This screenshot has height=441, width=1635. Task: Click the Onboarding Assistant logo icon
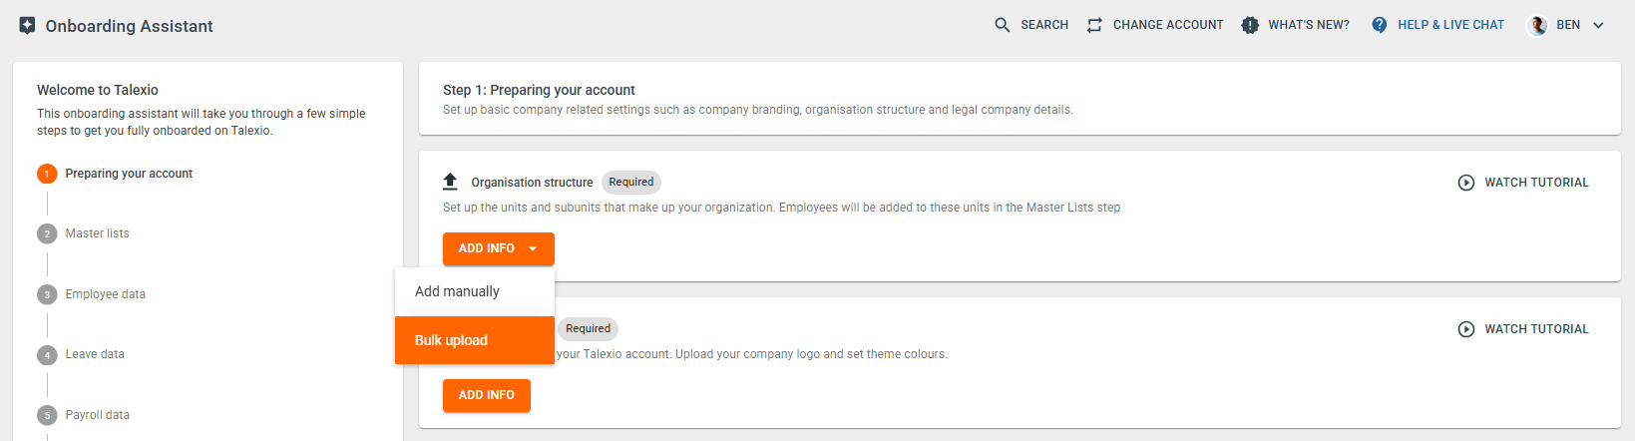point(27,25)
